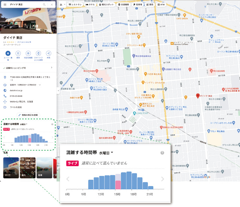Click the 新井病院 hospital pin
240x207 pixels.
[x=161, y=127]
